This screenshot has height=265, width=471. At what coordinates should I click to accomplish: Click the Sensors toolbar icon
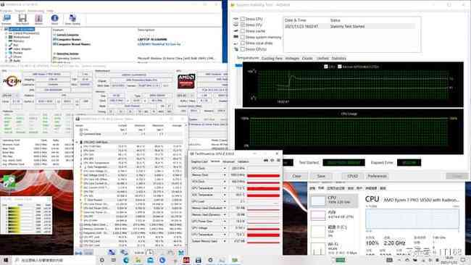point(38,20)
